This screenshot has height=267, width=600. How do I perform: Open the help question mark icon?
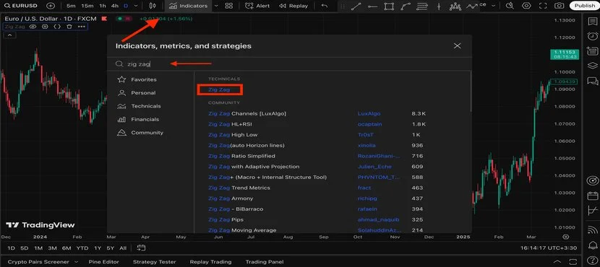coord(592,260)
